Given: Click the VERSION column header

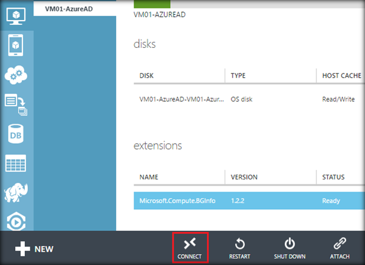Looking at the screenshot, I should coord(244,177).
